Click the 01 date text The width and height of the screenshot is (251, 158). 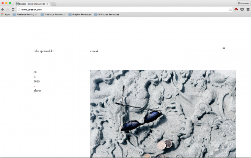pos(35,77)
